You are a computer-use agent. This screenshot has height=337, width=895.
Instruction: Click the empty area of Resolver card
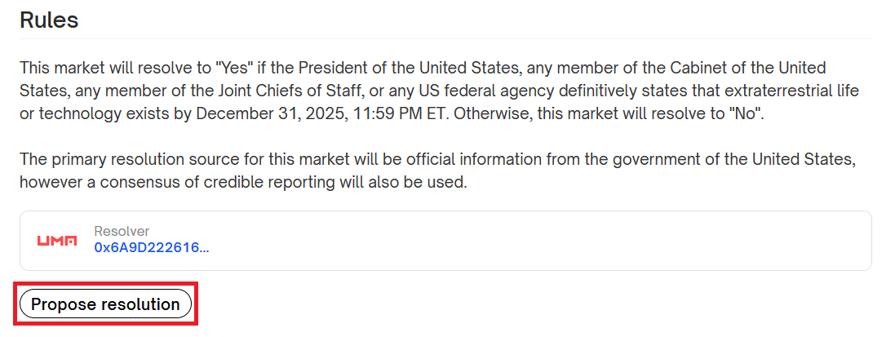click(x=530, y=241)
